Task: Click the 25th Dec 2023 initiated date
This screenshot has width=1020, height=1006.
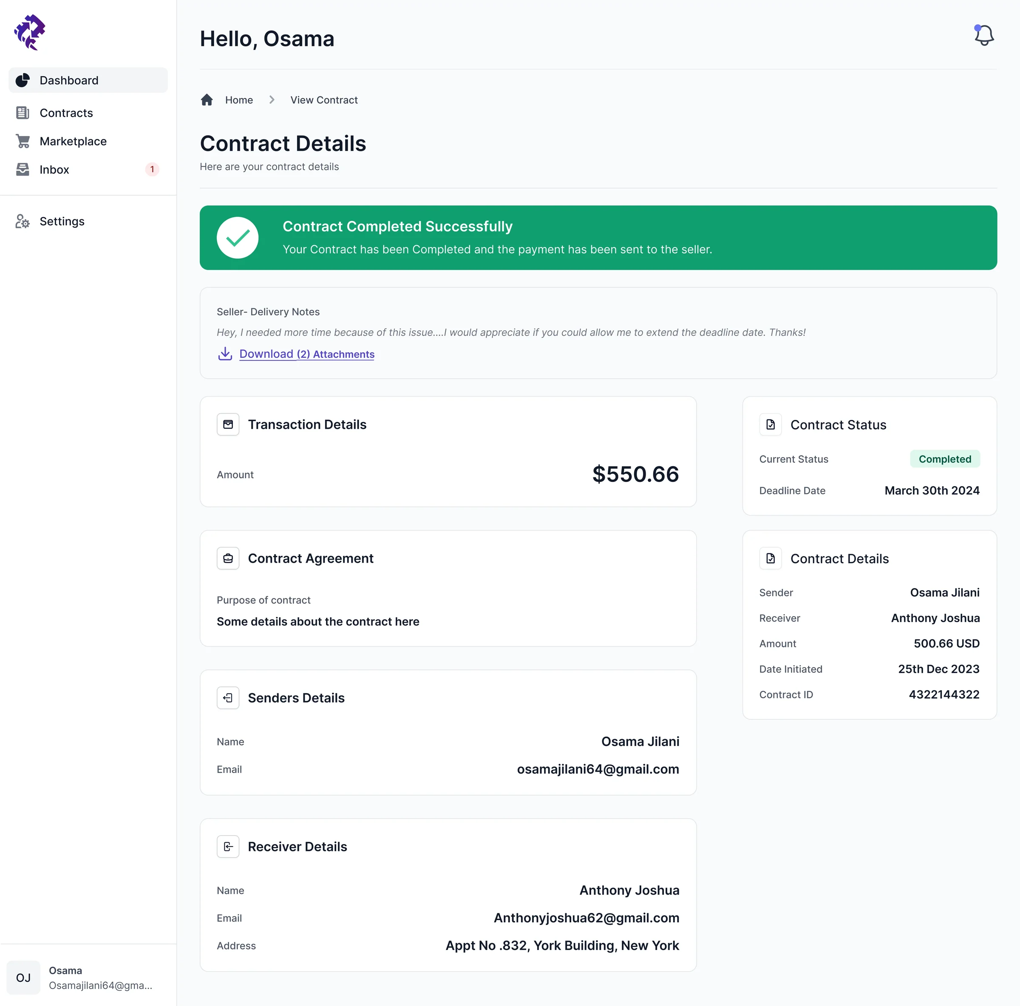Action: pos(939,669)
